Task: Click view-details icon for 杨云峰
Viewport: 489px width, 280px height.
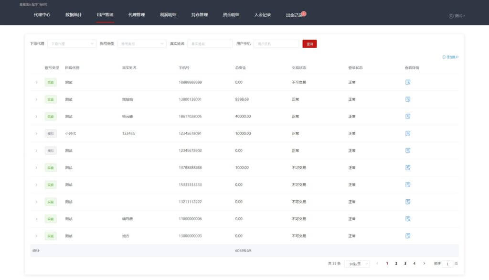Action: pos(408,116)
